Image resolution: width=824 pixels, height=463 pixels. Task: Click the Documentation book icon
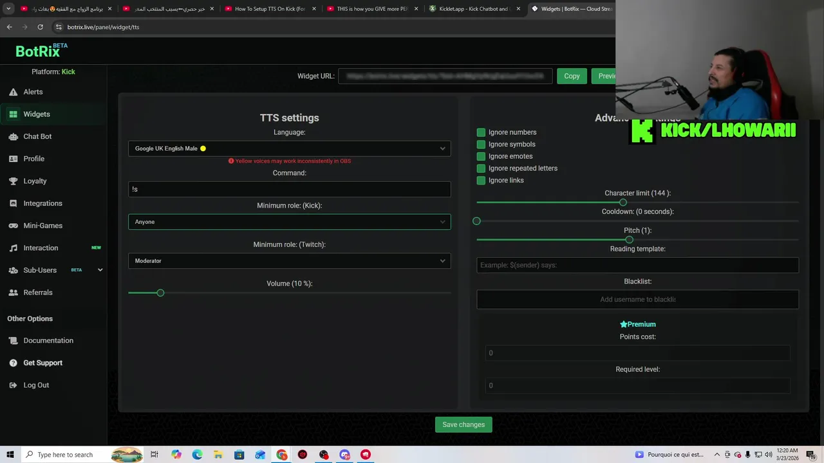pyautogui.click(x=13, y=341)
